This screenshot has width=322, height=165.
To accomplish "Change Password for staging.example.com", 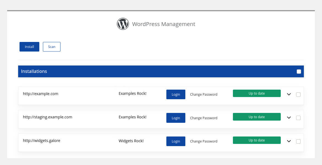I will pos(203,118).
